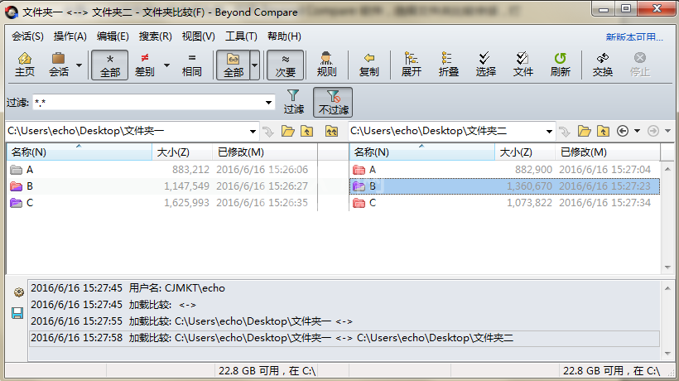Toggle the 差别 differences display filter

pos(145,65)
